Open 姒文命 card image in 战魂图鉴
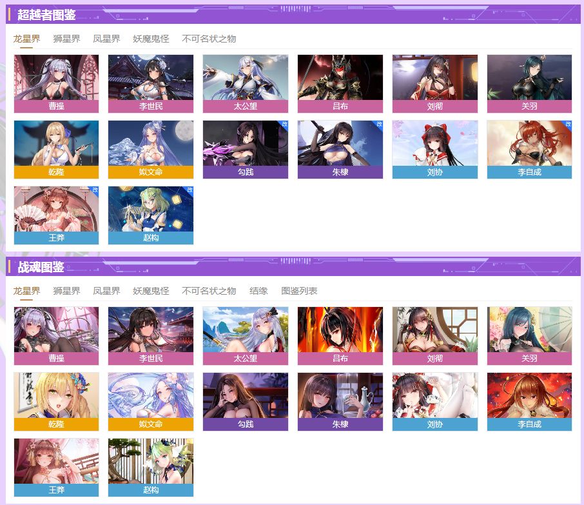 (x=151, y=395)
